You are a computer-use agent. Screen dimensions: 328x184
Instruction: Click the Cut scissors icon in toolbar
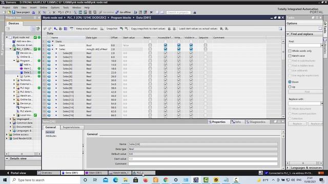point(39,12)
